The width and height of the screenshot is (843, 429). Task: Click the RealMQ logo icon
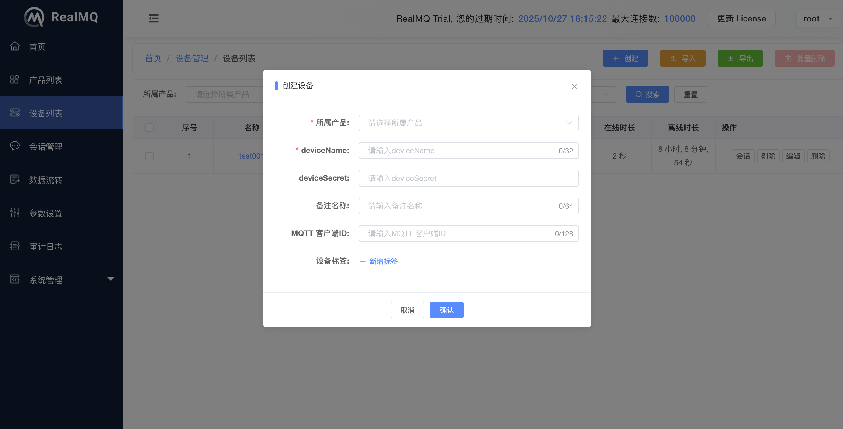34,17
